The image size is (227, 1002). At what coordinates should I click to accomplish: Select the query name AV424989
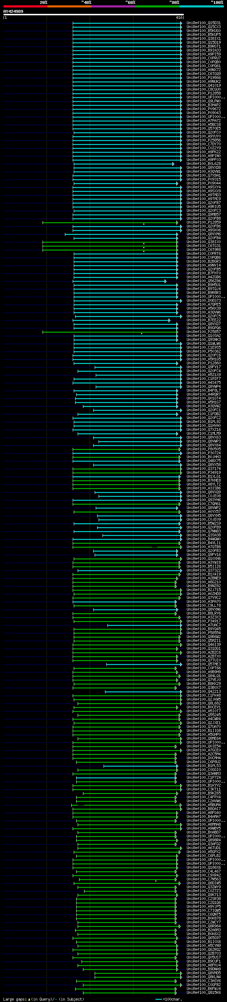pyautogui.click(x=13, y=11)
